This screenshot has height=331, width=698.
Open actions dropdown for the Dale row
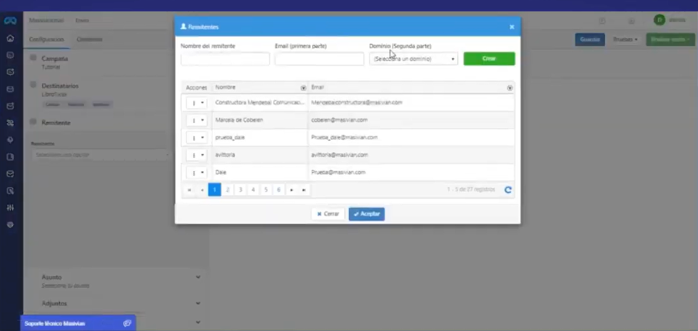click(x=196, y=172)
